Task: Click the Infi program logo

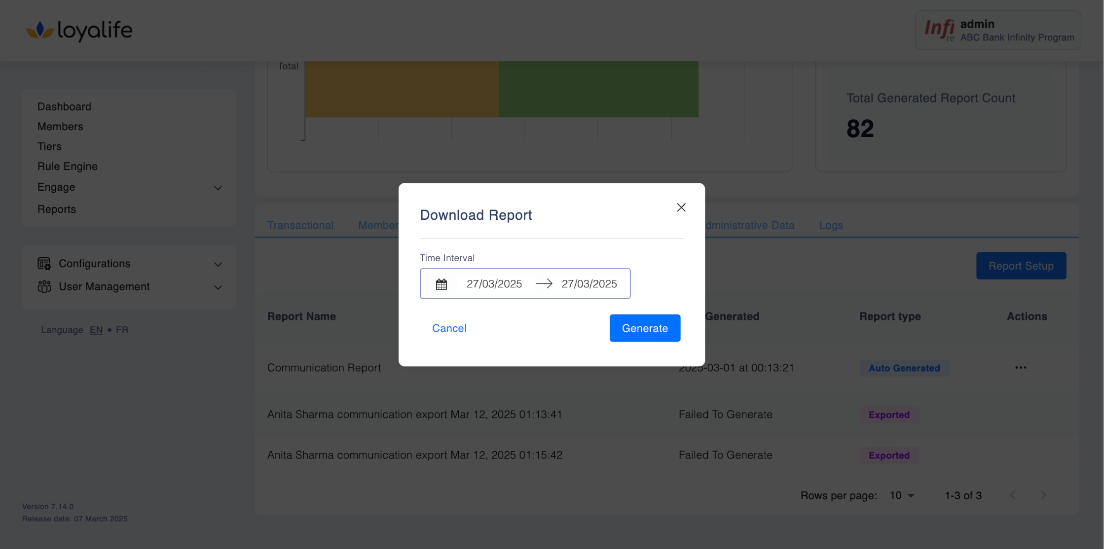Action: tap(939, 30)
